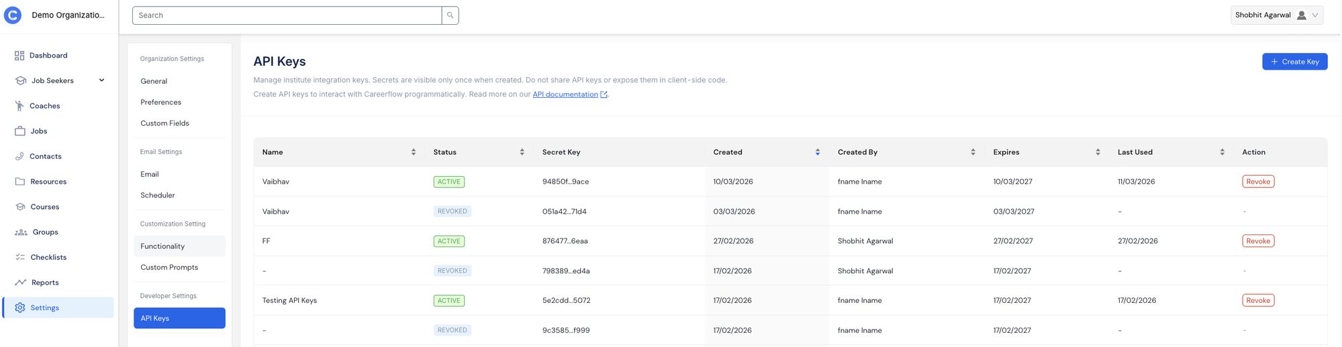Image resolution: width=1342 pixels, height=347 pixels.
Task: Open the Shobhit Agarwal account dropdown
Action: (x=1276, y=15)
